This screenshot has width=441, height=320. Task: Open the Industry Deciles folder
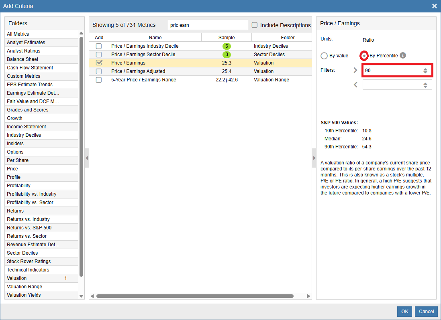tap(41, 135)
